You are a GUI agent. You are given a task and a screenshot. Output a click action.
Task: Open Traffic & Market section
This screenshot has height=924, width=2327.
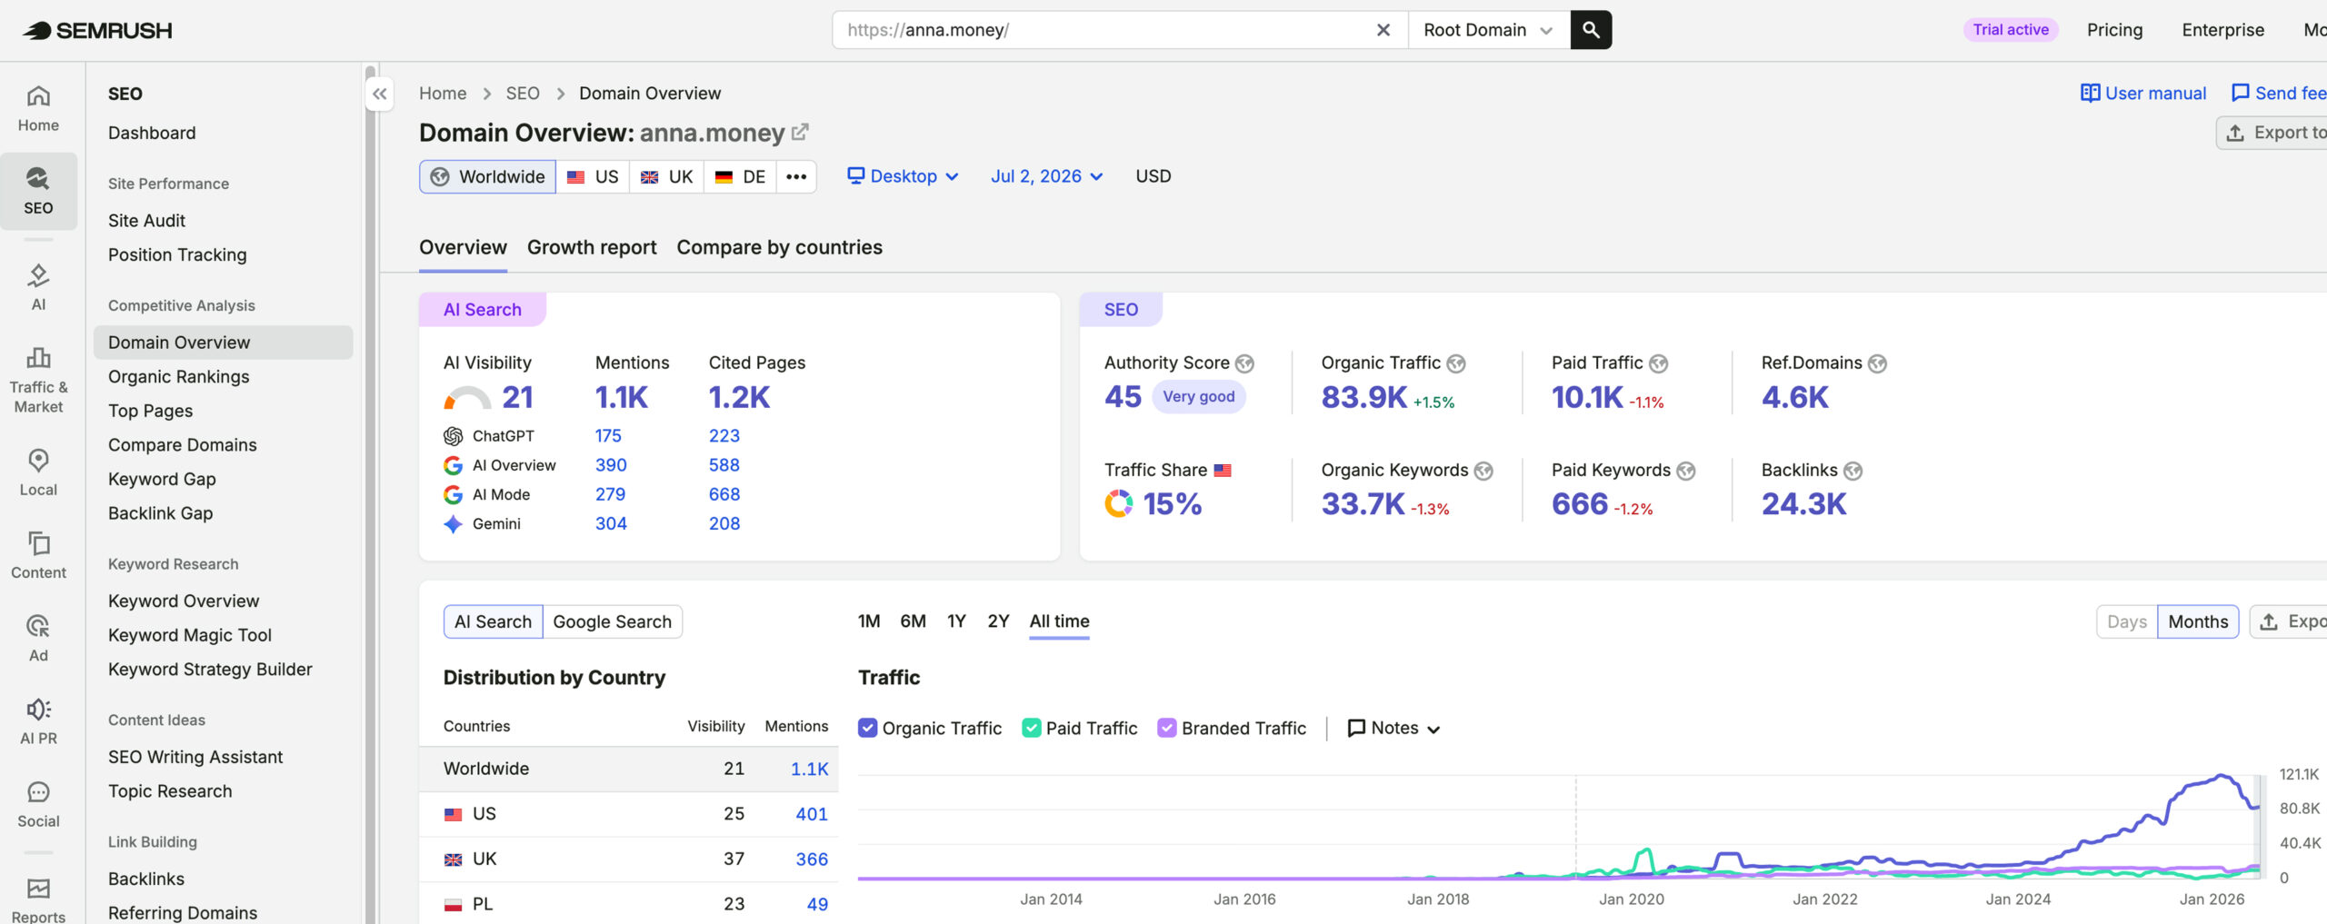[x=38, y=380]
